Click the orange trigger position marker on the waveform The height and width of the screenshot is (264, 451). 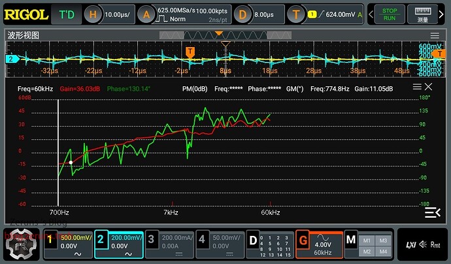(190, 51)
